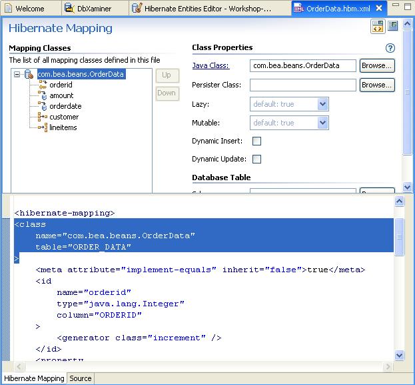Select the lineitems tree item
Screen dimensions: 415x385
point(63,127)
